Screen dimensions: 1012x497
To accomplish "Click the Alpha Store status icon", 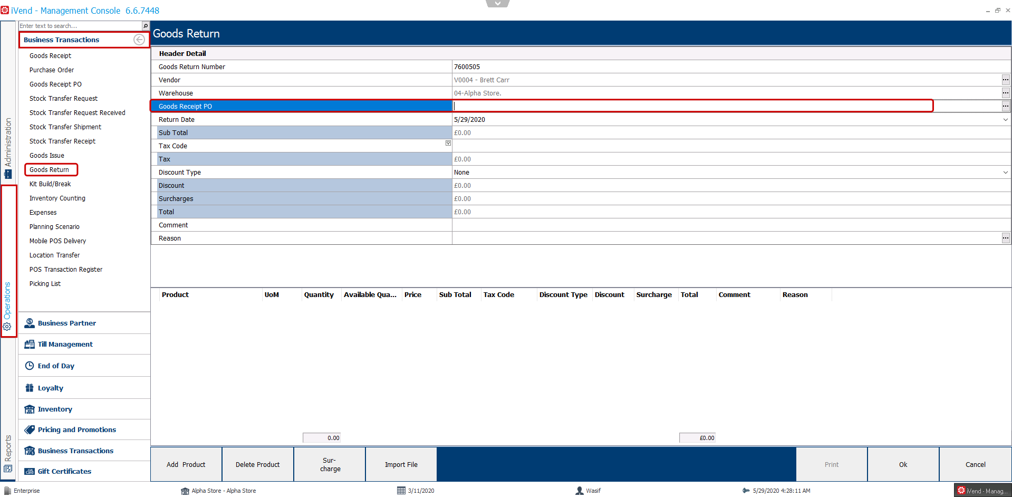I will (x=185, y=491).
